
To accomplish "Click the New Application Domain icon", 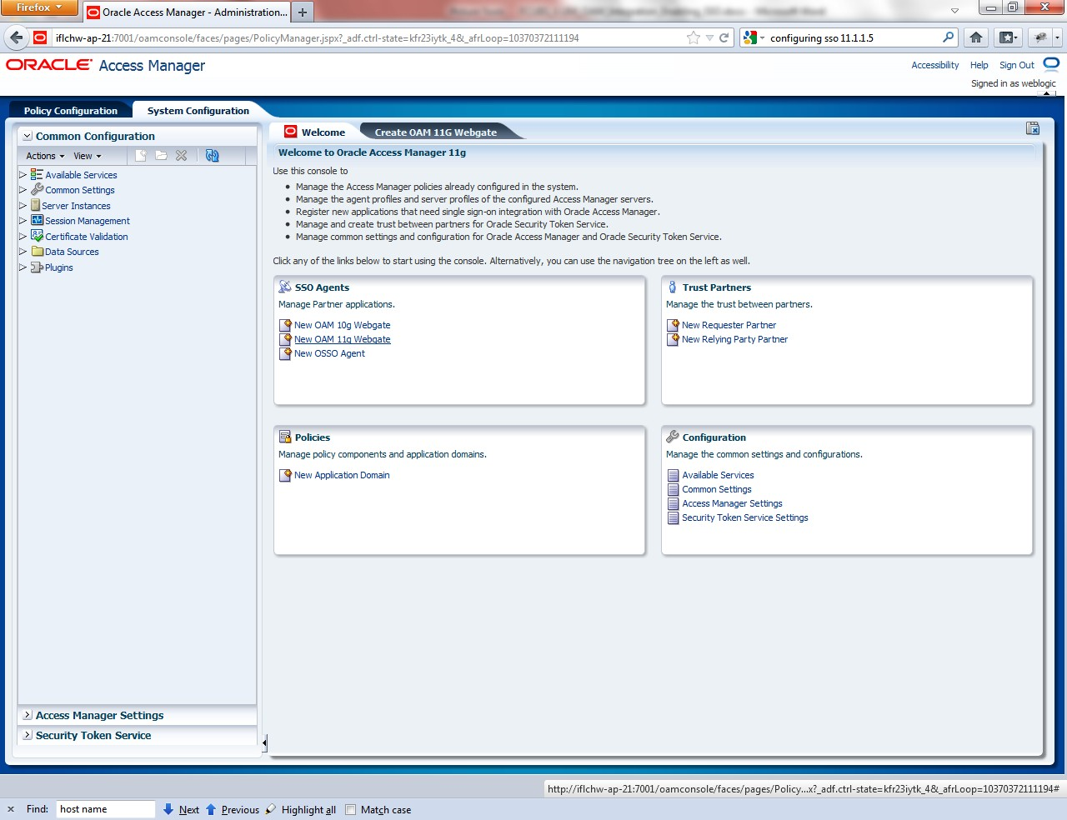I will [285, 475].
